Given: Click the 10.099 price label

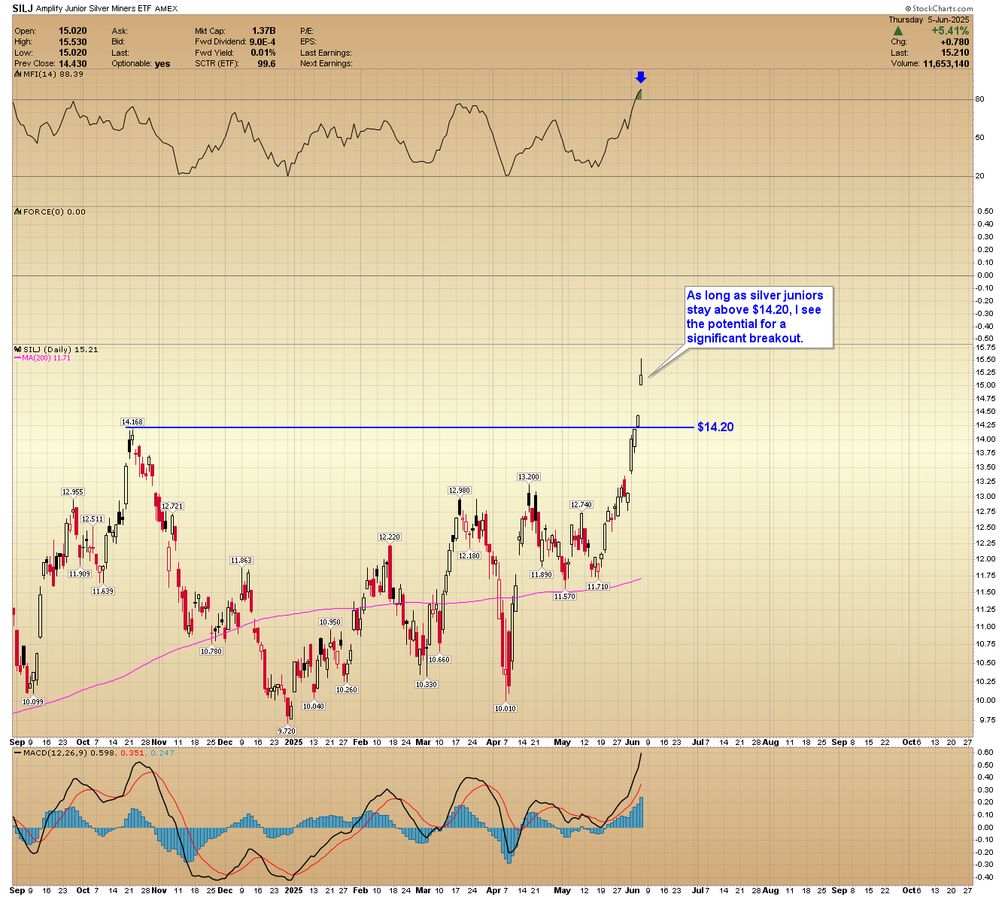Looking at the screenshot, I should click(32, 702).
